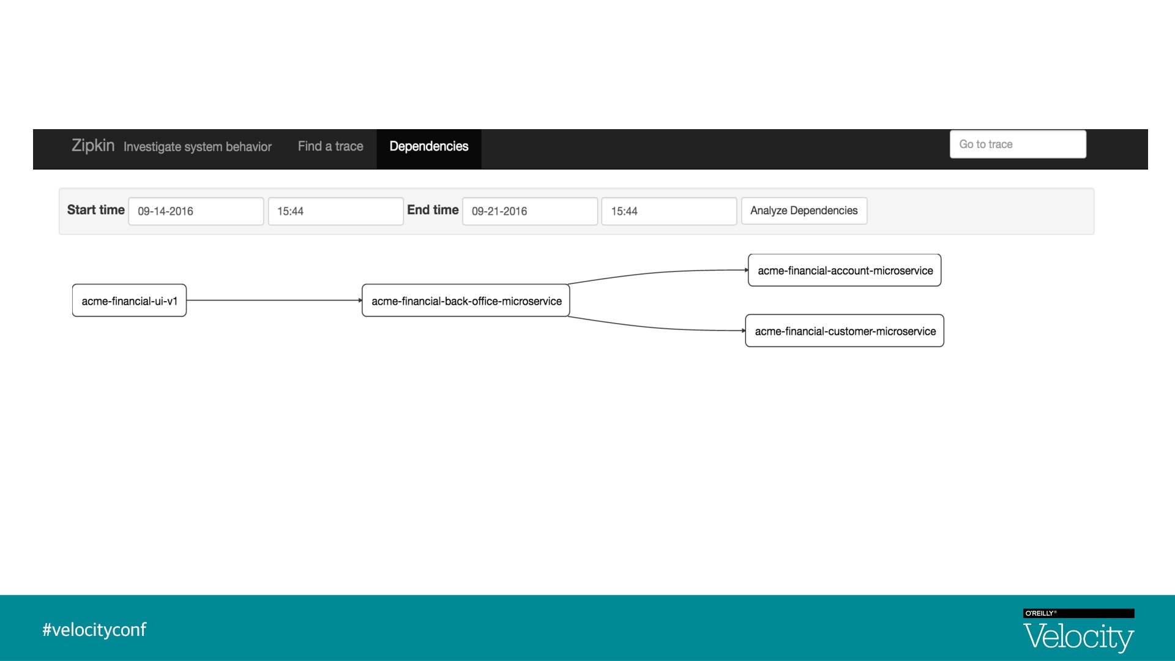Click the end date field 09-21-2016
The image size is (1175, 661).
pyautogui.click(x=530, y=211)
